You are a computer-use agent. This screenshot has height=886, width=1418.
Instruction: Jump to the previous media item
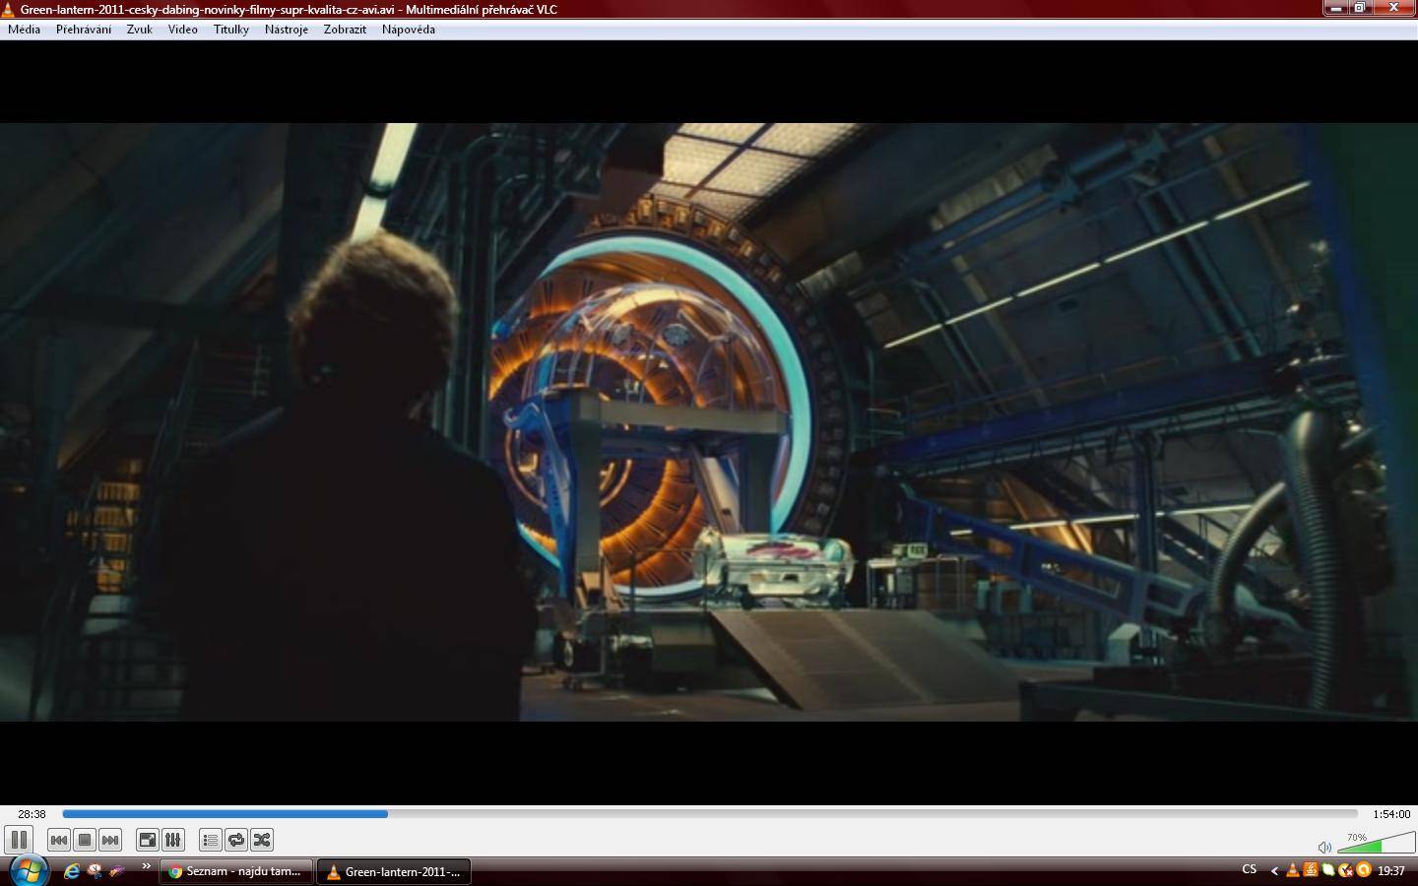(58, 840)
